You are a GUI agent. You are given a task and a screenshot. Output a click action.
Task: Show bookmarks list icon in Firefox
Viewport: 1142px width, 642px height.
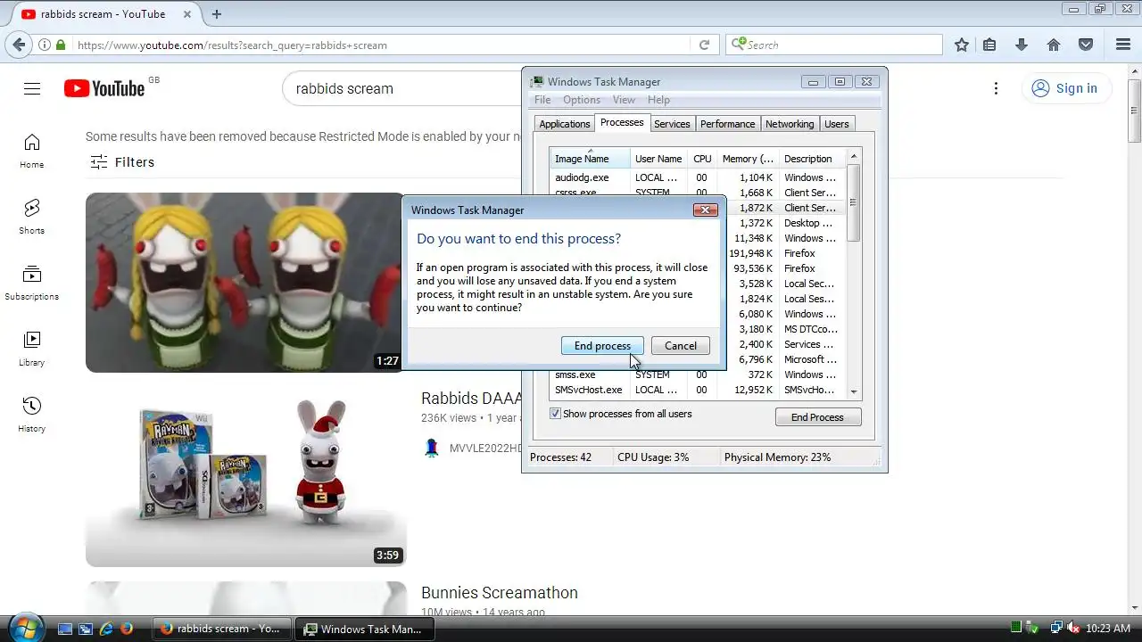(989, 45)
